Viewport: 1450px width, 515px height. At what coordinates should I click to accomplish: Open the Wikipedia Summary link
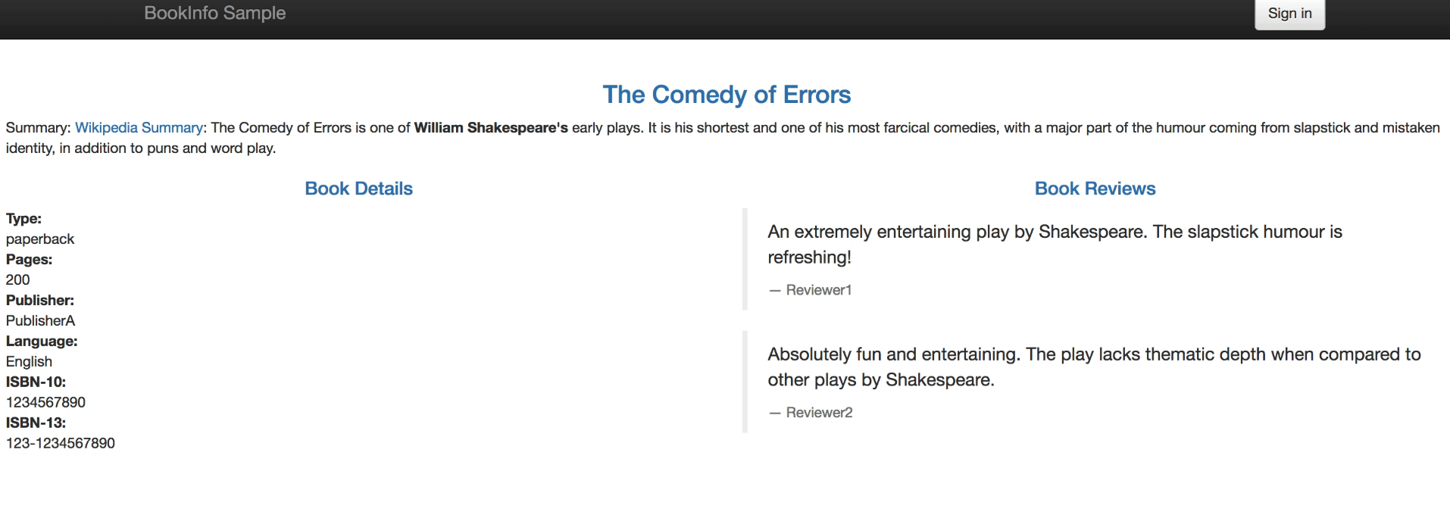pyautogui.click(x=139, y=128)
